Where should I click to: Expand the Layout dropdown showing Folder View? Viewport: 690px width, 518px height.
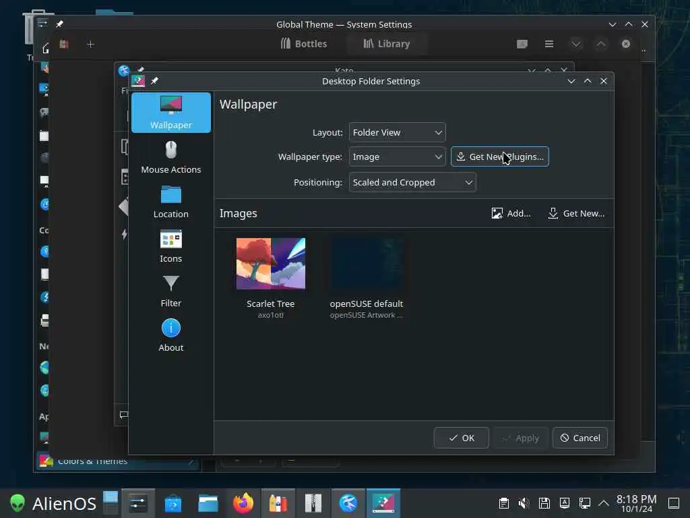[397, 132]
